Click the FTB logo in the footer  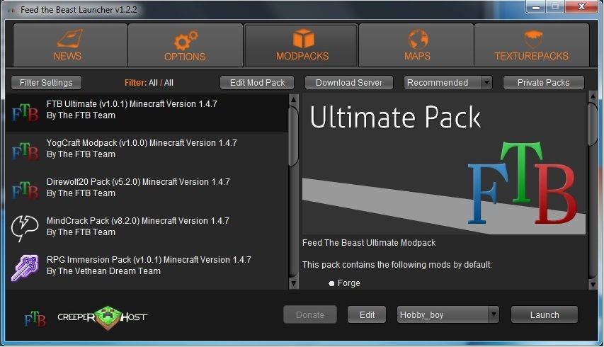[x=35, y=319]
